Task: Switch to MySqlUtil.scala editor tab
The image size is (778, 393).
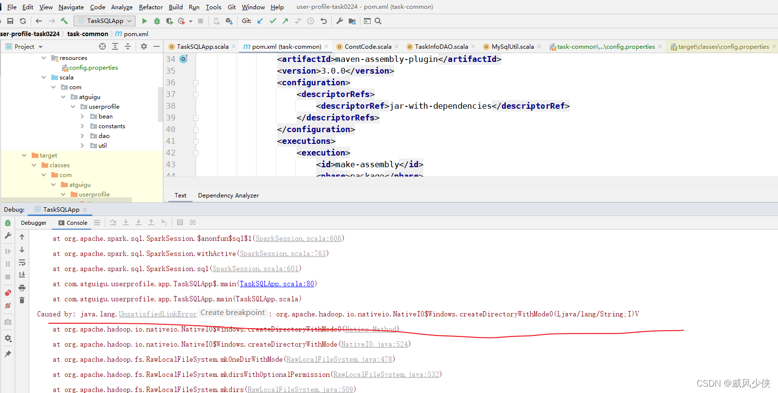Action: (512, 47)
